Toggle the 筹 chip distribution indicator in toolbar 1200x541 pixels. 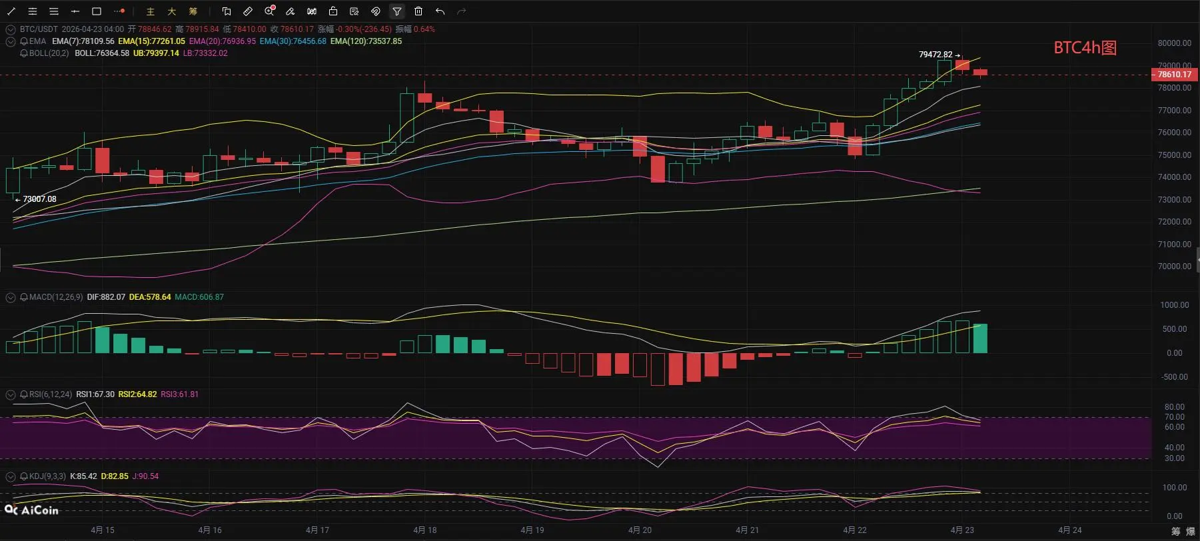193,11
